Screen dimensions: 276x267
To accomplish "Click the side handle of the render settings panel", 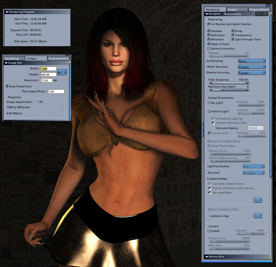I will point(203,130).
